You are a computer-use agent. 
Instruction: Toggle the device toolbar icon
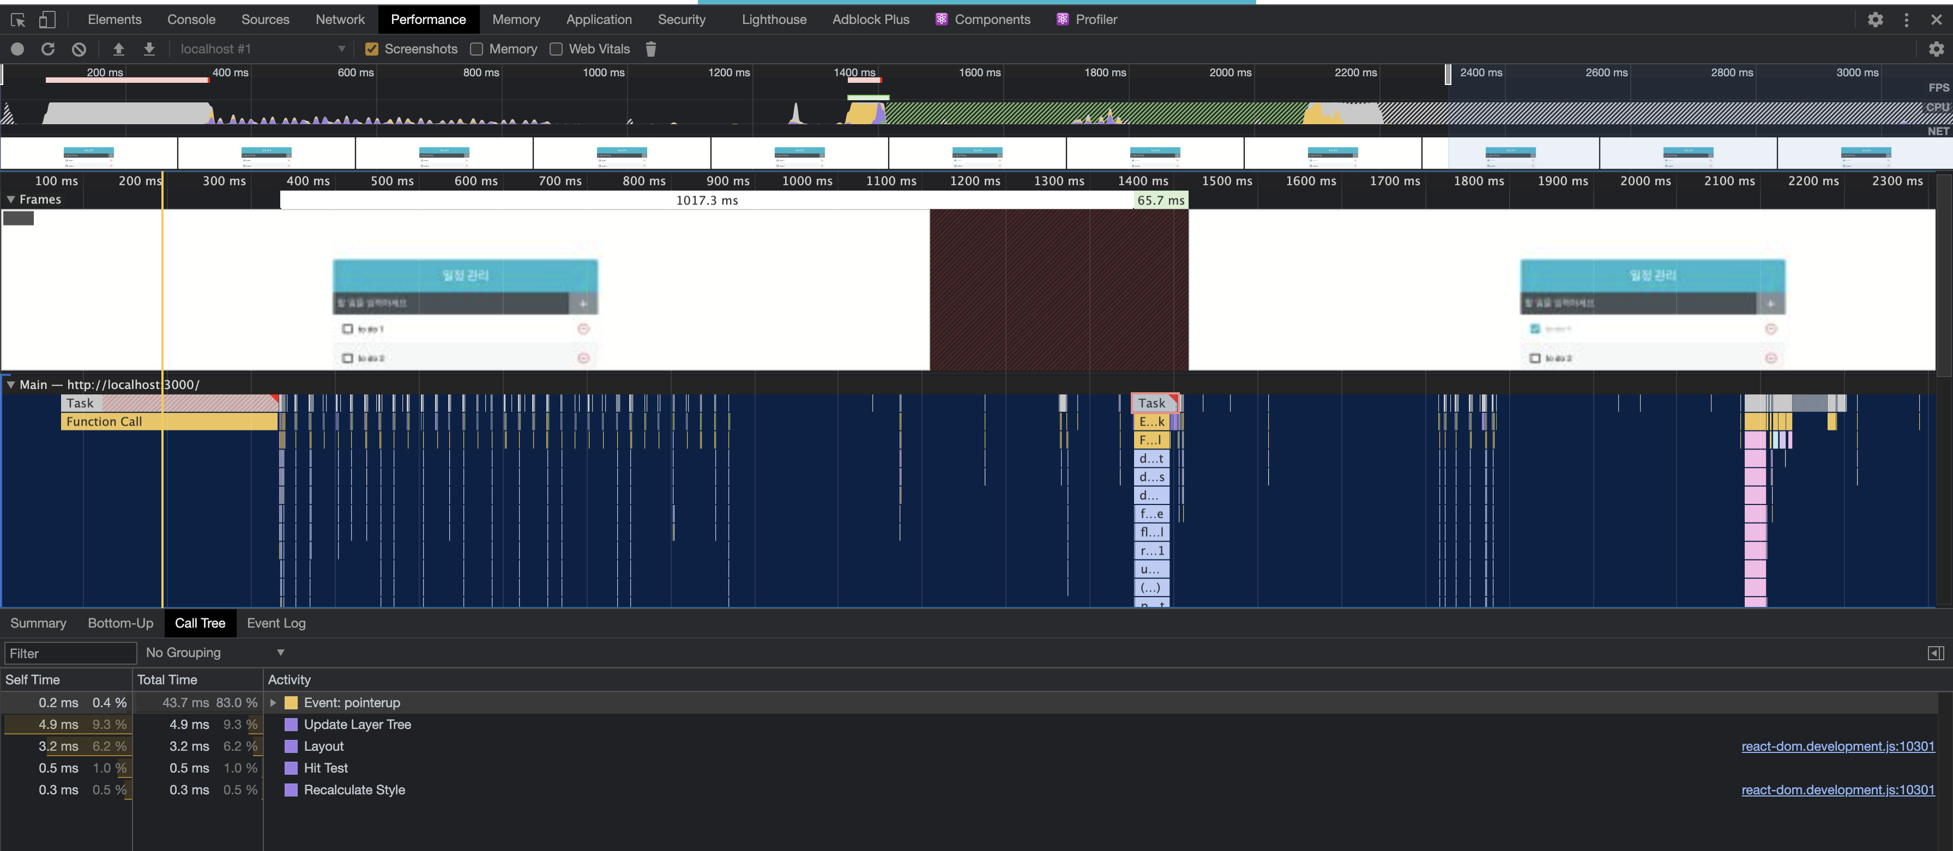(47, 20)
